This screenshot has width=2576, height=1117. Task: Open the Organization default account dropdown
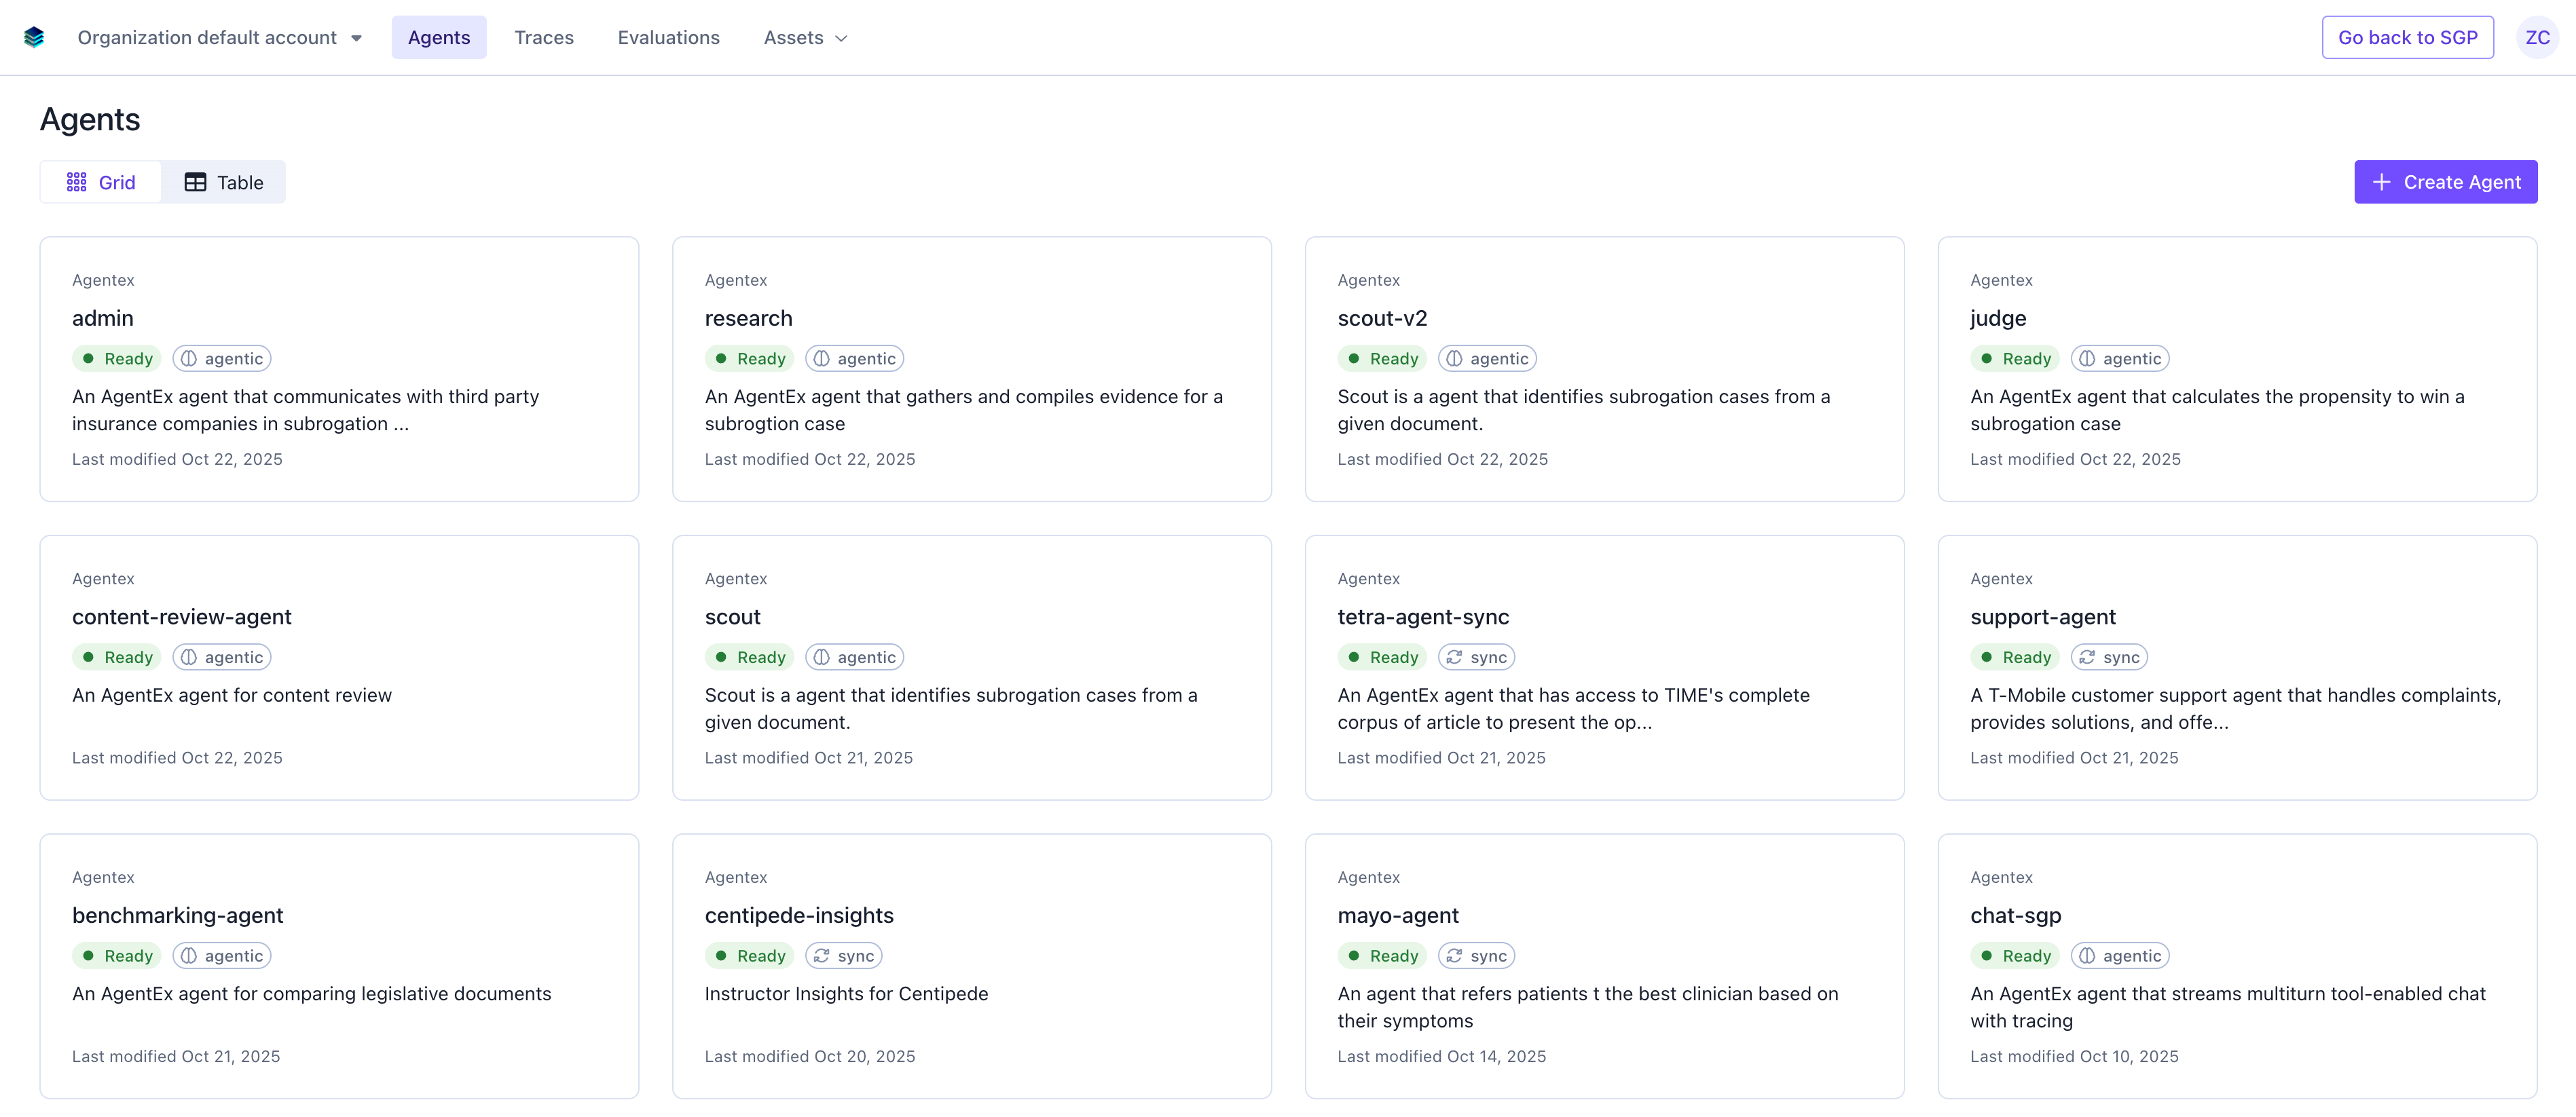pyautogui.click(x=220, y=37)
